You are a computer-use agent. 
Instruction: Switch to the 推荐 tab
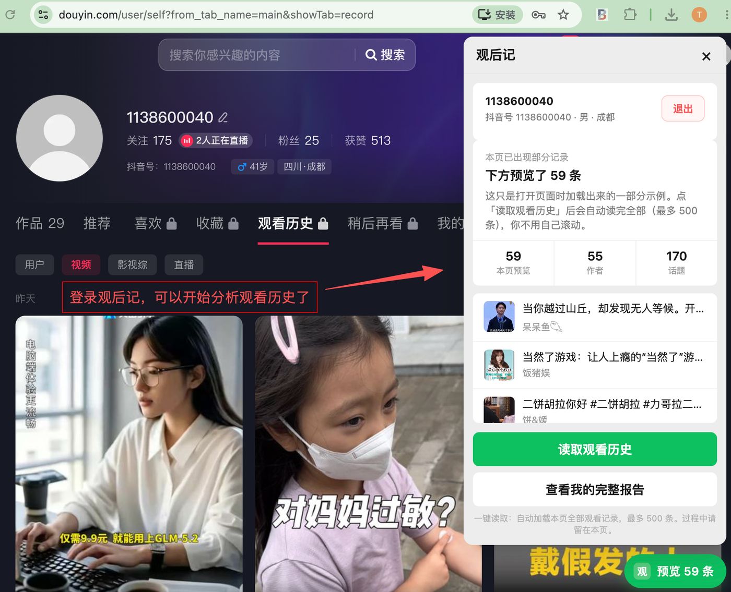point(97,223)
